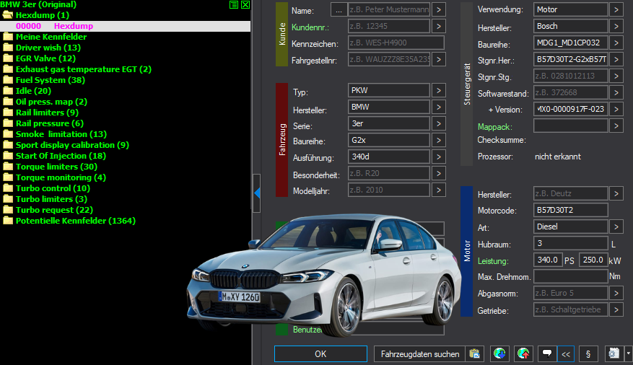This screenshot has height=365, width=633.
Task: Click the folder icon next to Fuel System
Action: point(8,80)
